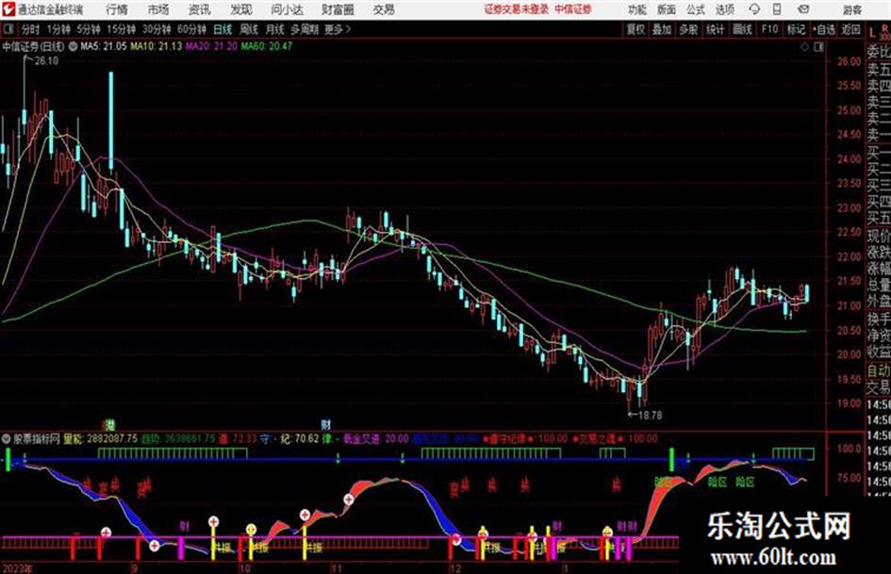891x574 pixels.
Task: Click the mobile phone icon
Action: tap(777, 9)
